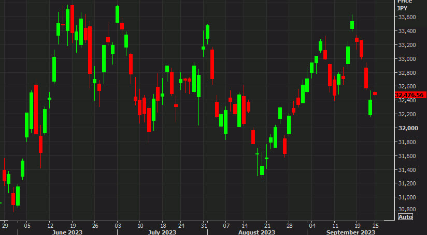Select the July 2023 month label

[x=161, y=233]
